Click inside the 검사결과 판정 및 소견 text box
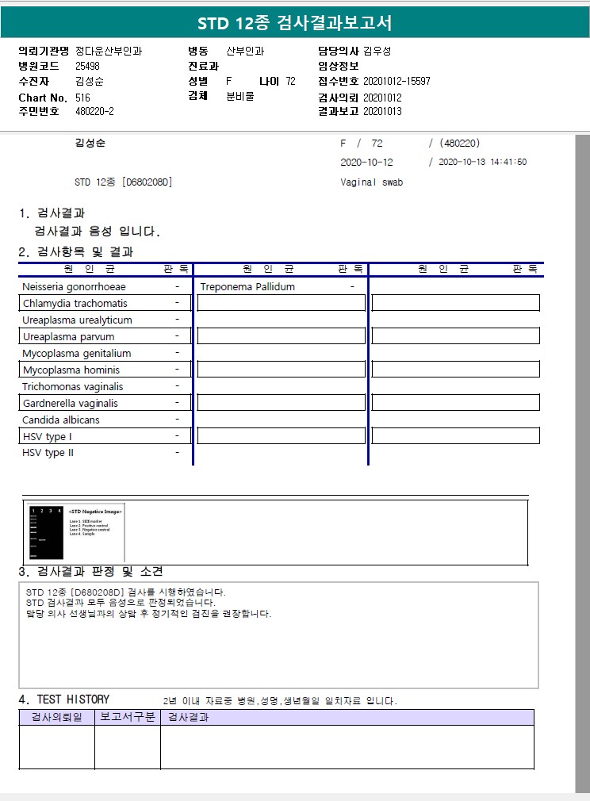 [x=279, y=635]
